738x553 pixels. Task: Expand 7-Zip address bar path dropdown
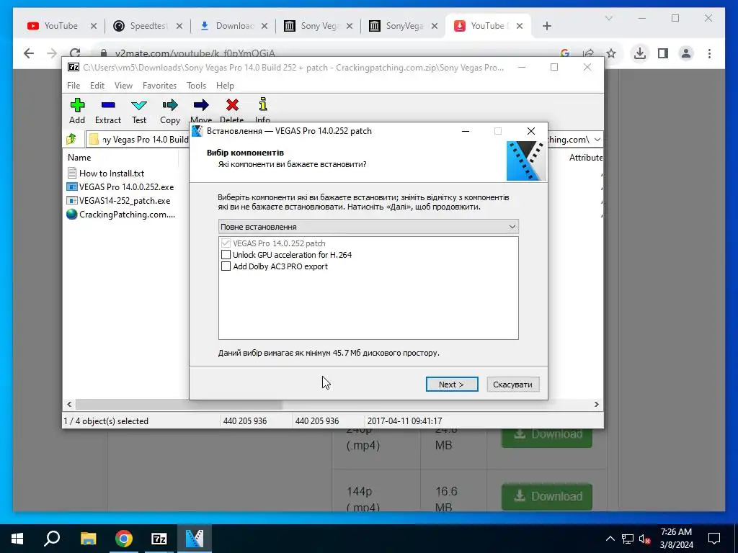(x=597, y=139)
